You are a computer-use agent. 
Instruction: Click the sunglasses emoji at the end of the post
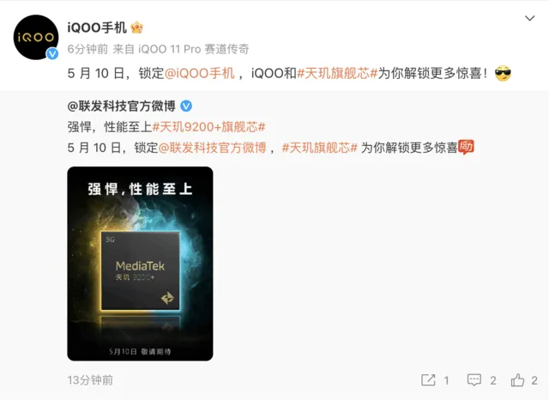[x=503, y=73]
